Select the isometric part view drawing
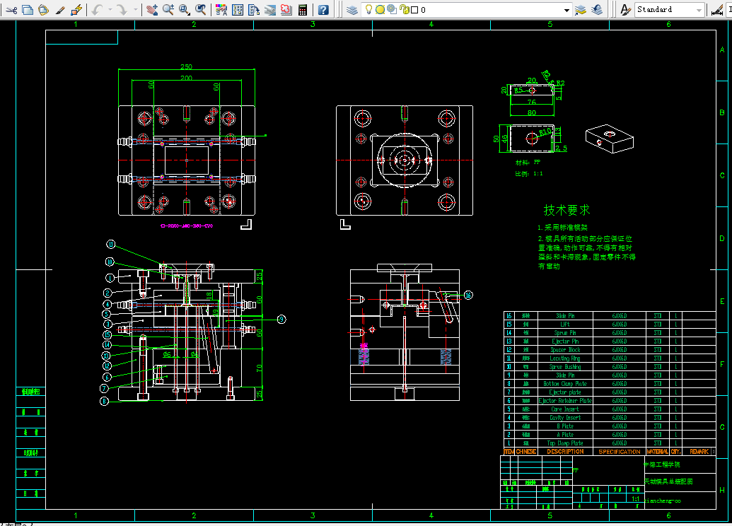 click(x=610, y=139)
